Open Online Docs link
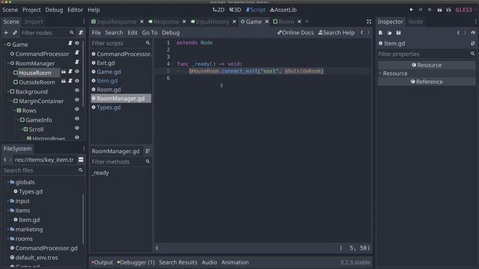Image resolution: width=479 pixels, height=269 pixels. point(296,33)
